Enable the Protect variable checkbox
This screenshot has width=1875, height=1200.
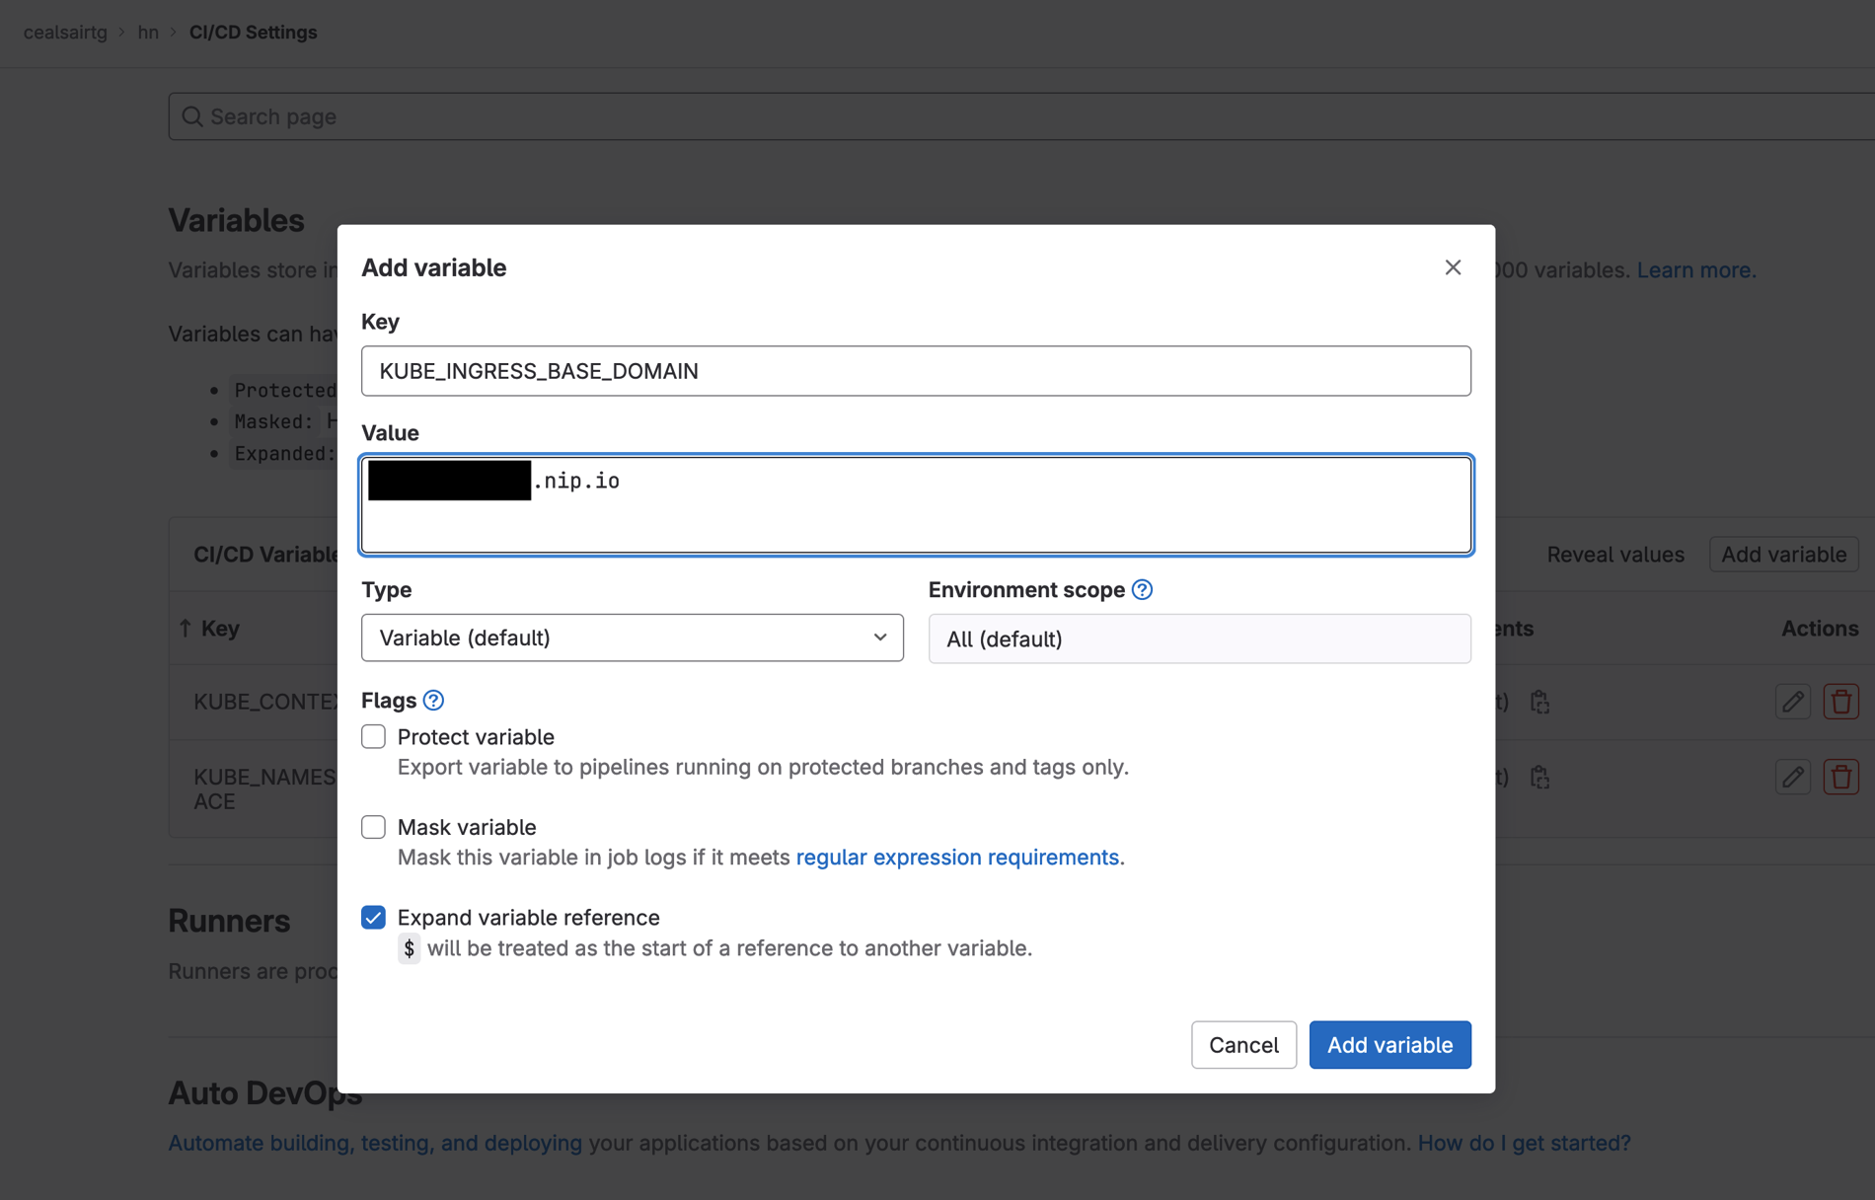click(x=374, y=737)
